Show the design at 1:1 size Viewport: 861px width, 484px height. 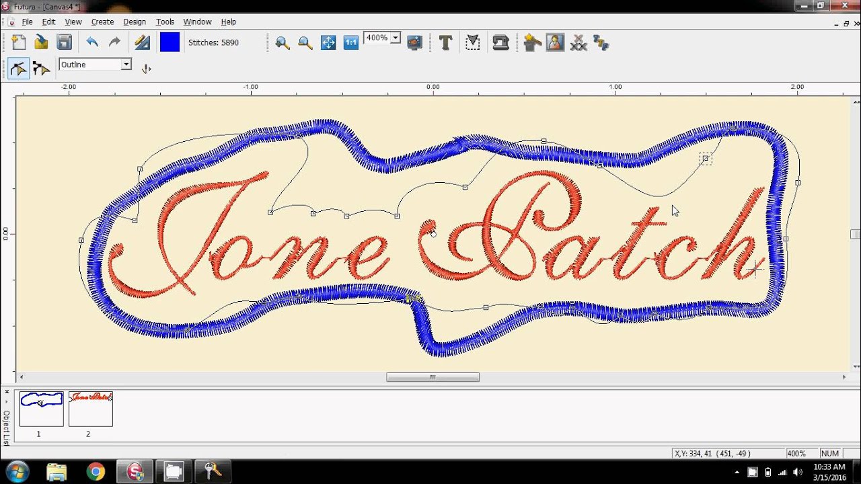(351, 42)
